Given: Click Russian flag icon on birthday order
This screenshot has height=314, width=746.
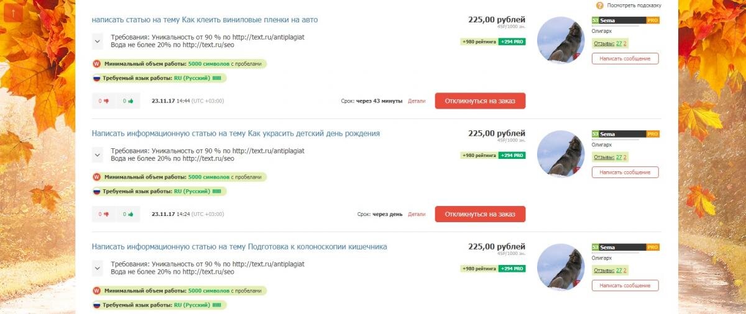Looking at the screenshot, I should pos(96,192).
